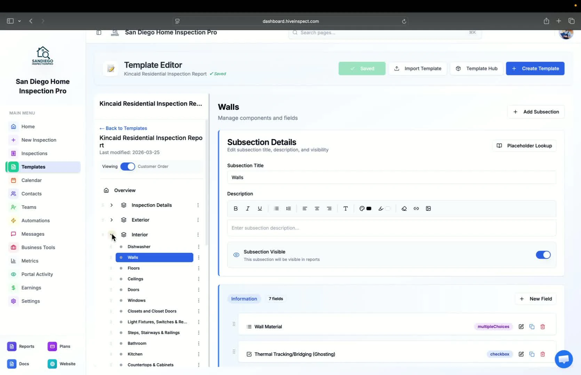Insert a link in description
The height and width of the screenshot is (375, 581).
[416, 209]
